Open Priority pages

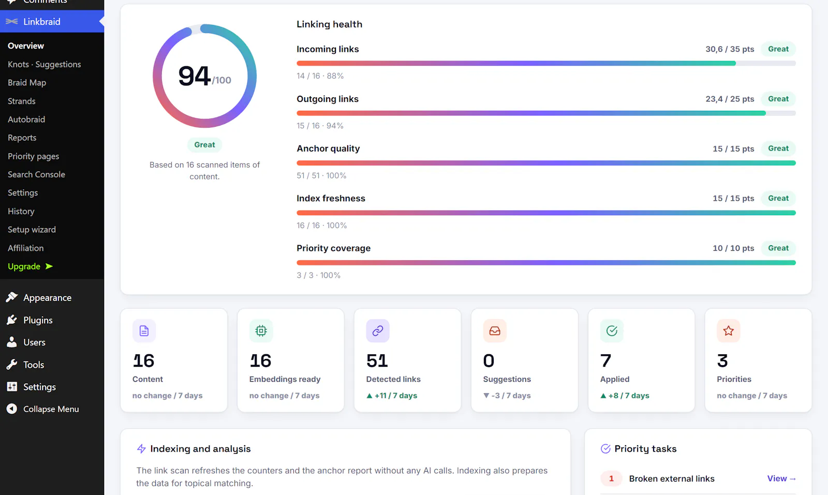click(34, 156)
